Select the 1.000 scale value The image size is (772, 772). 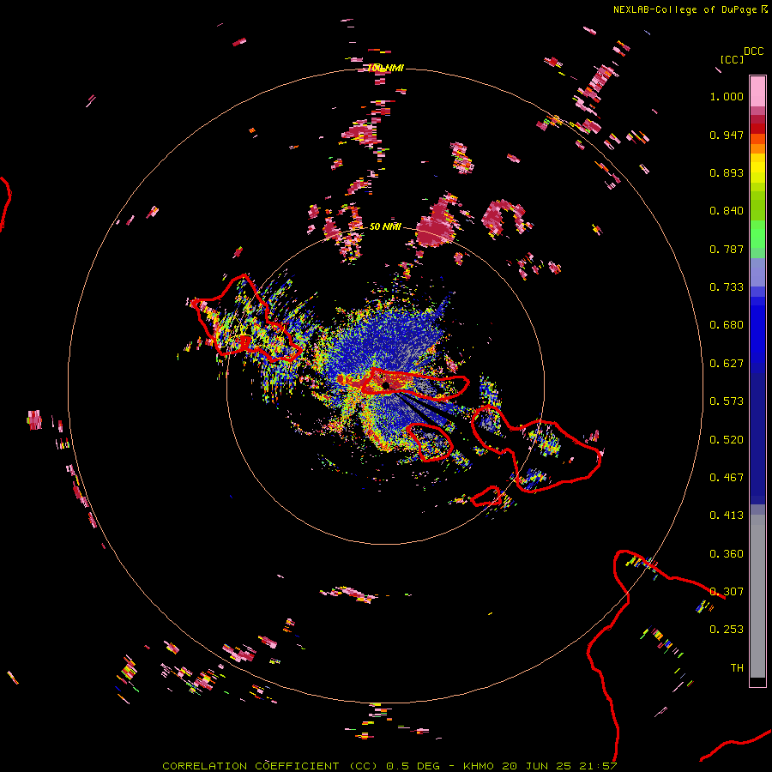pos(727,96)
